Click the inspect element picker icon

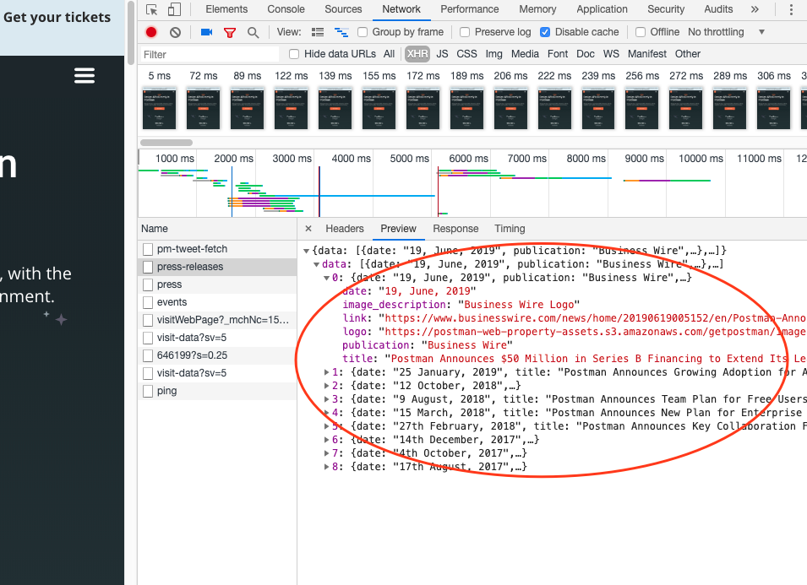151,9
